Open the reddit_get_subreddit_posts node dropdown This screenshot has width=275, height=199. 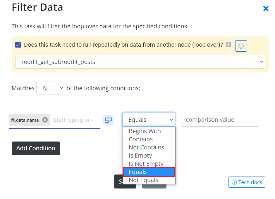140,62
